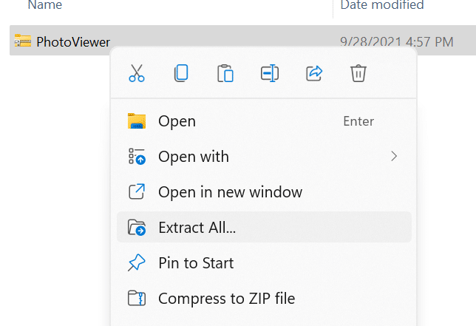Click the Copy icon in context menu
476x326 pixels.
(x=181, y=73)
